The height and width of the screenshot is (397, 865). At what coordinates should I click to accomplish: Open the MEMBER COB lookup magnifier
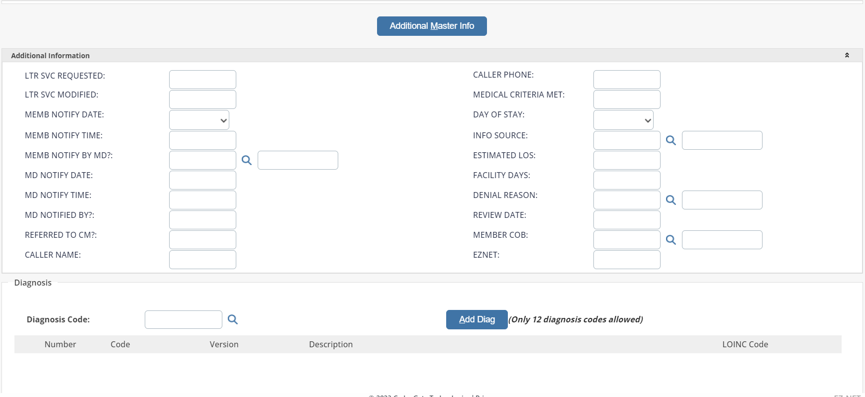(671, 240)
